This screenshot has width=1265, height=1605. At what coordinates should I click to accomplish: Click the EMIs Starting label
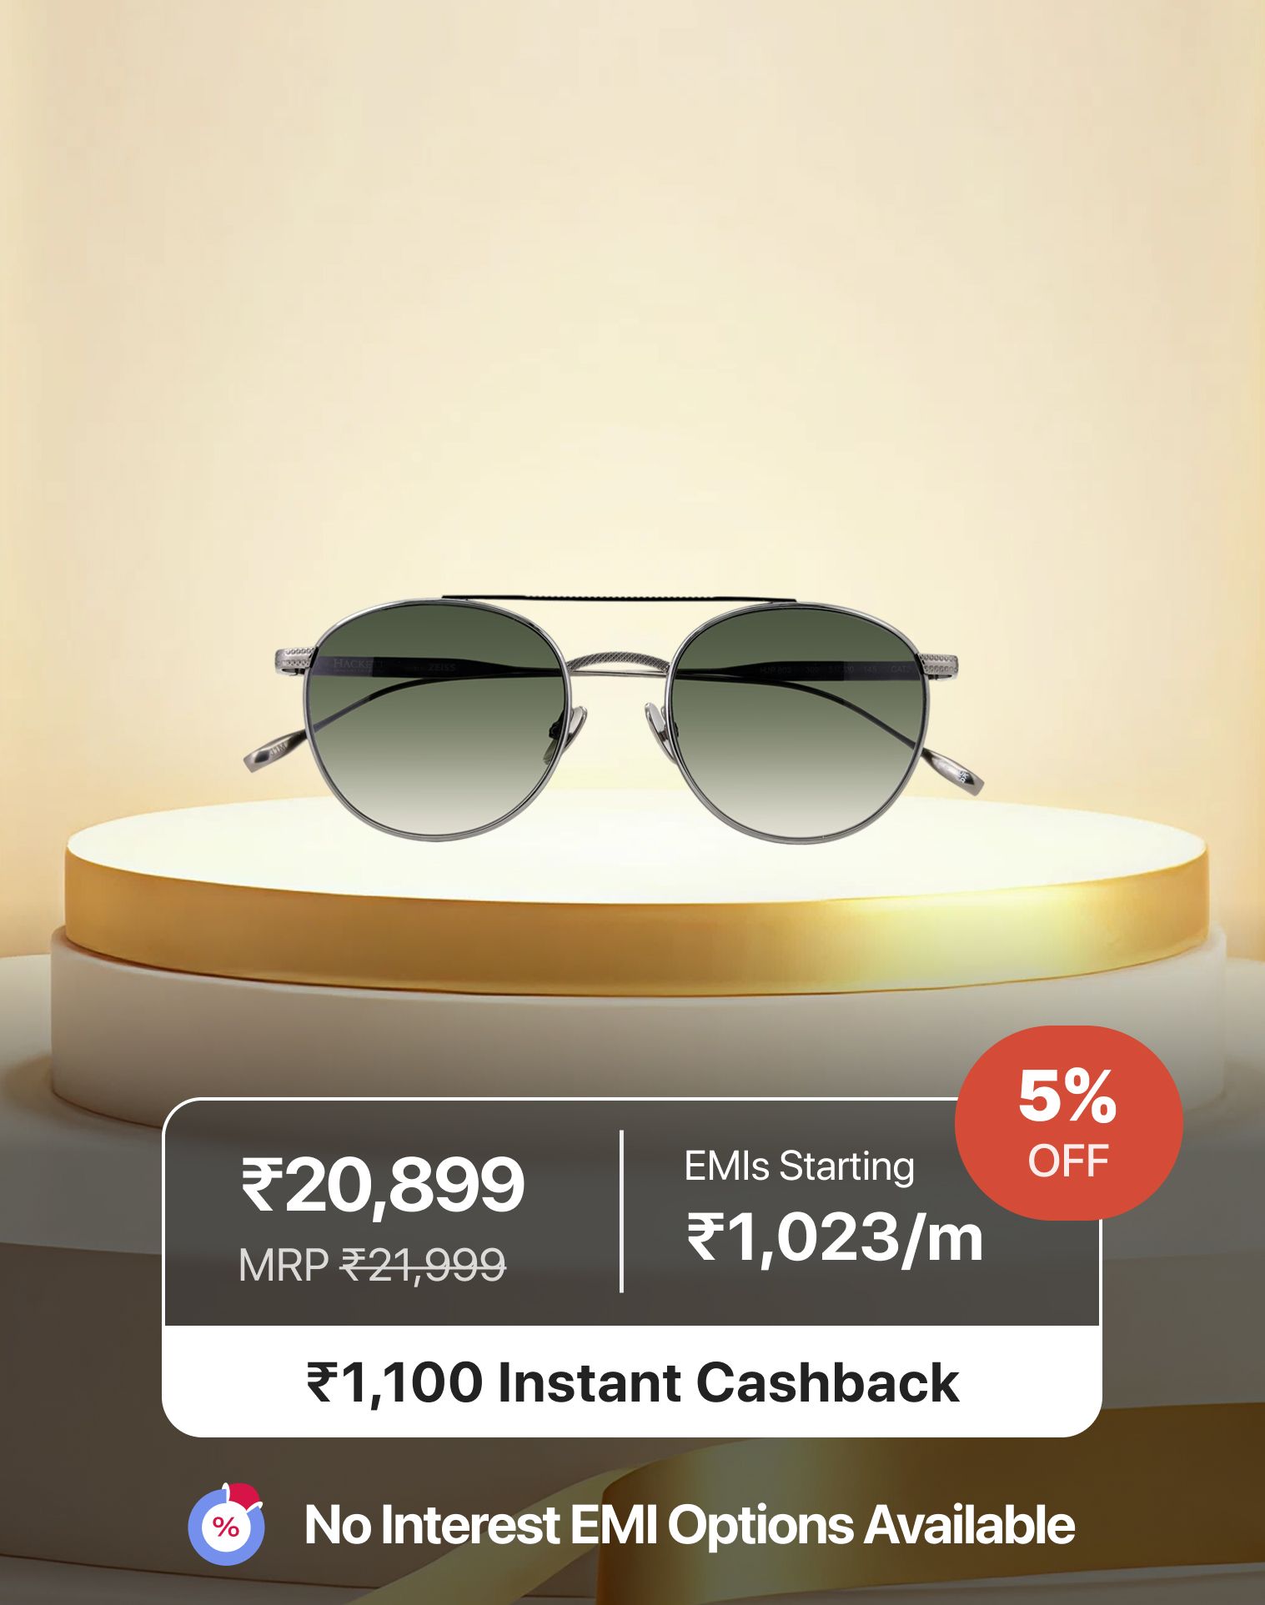coord(799,1166)
